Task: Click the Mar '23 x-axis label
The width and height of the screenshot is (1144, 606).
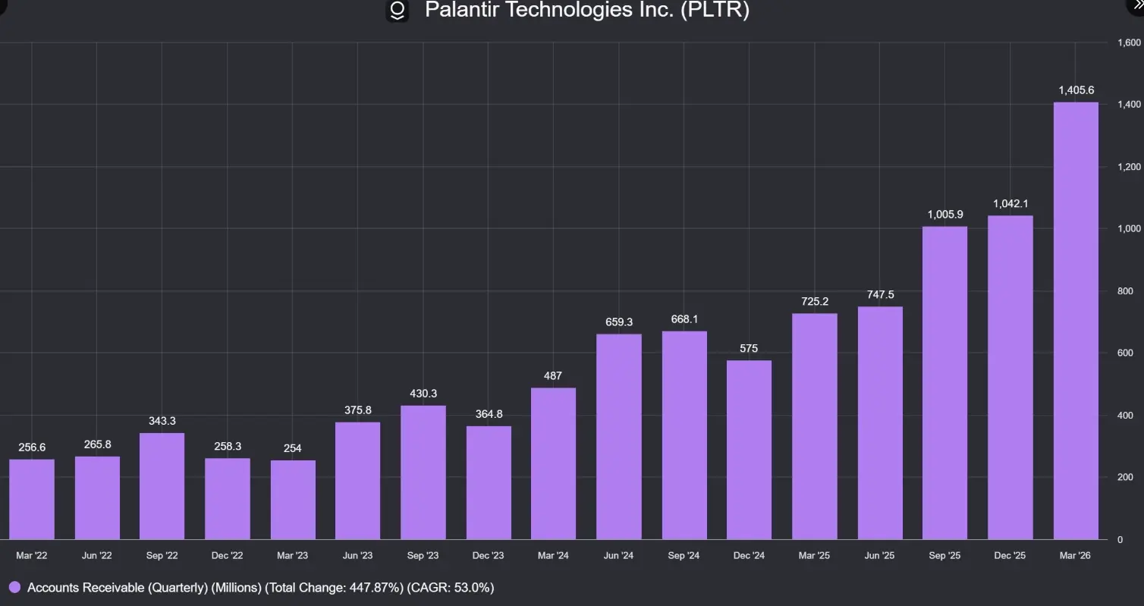Action: 293,556
